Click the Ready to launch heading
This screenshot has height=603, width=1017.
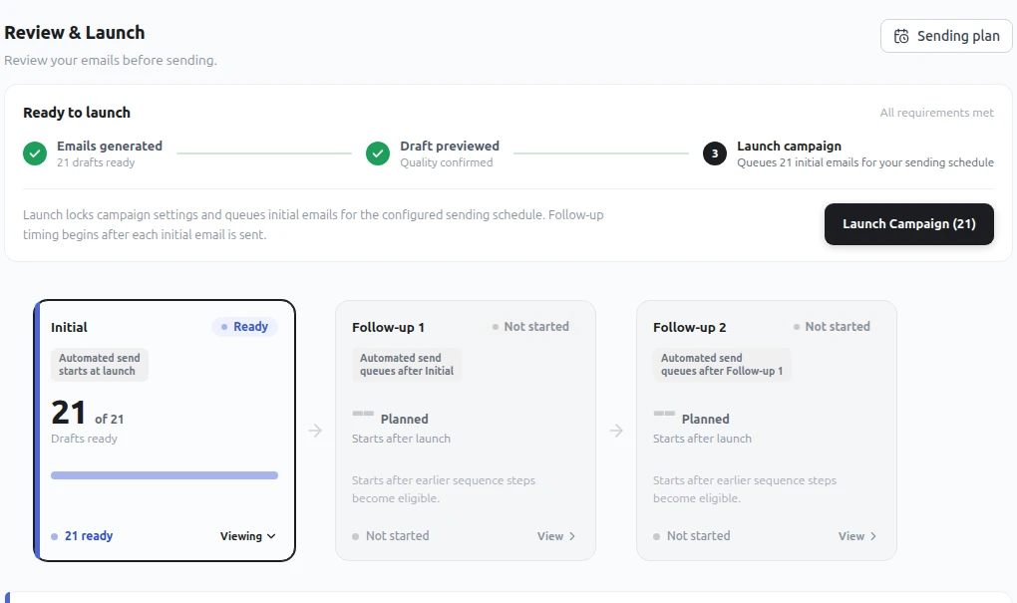(x=77, y=113)
